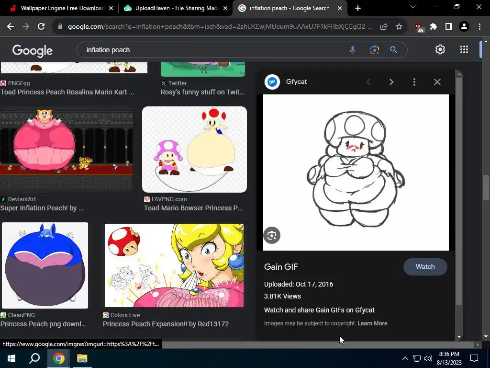Search by image with Google Lens
Screen dimensions: 490x368
coord(374,50)
